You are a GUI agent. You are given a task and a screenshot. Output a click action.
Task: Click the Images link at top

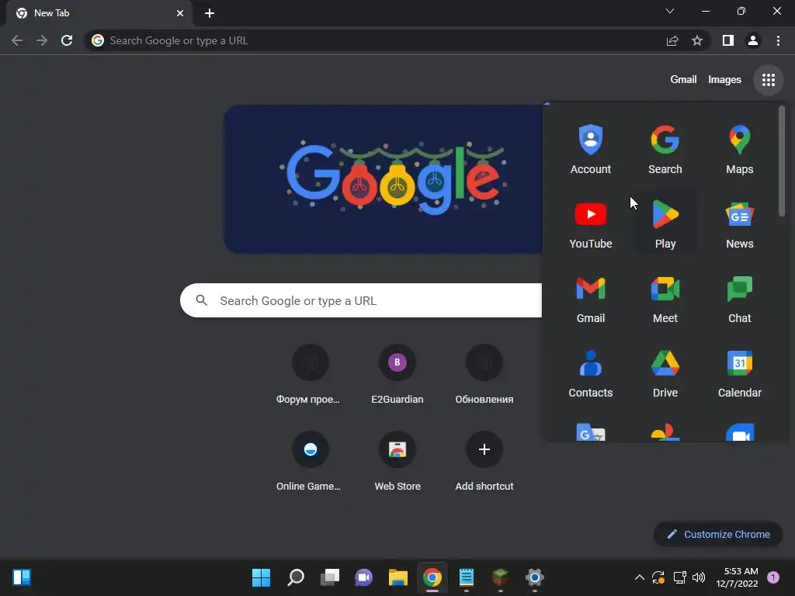pos(724,80)
